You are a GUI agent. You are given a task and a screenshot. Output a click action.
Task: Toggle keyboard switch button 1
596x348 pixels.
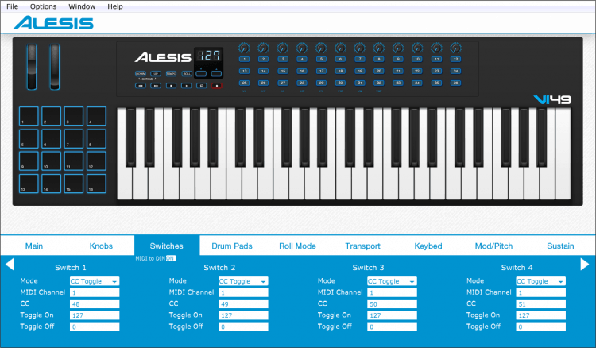click(x=244, y=60)
